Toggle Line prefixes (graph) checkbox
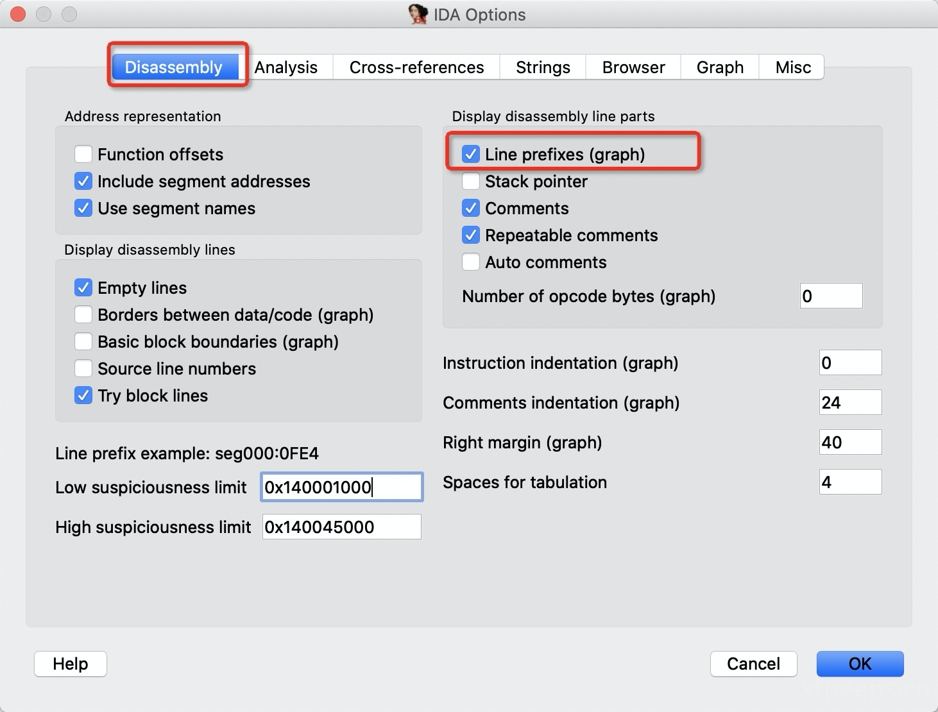The width and height of the screenshot is (938, 712). [471, 155]
